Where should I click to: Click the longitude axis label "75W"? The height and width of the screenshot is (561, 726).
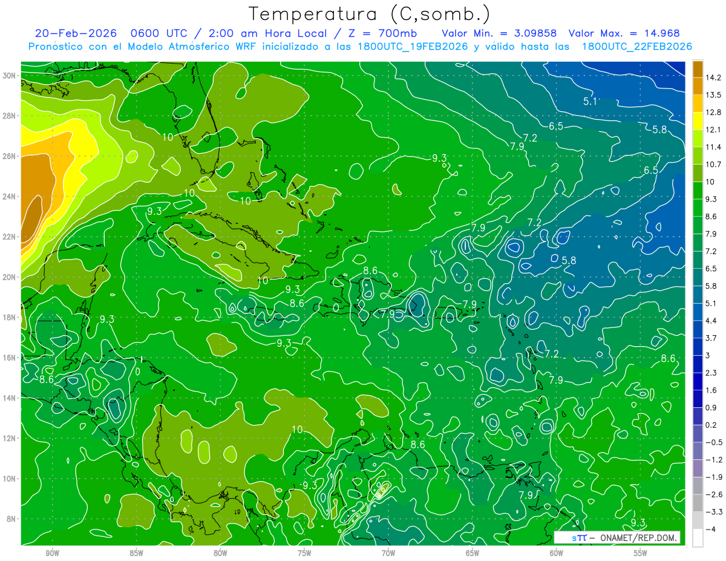pos(304,553)
